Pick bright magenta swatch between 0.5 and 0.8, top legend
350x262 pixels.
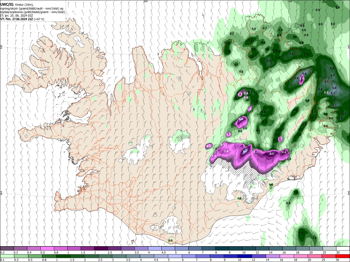[x=47, y=249]
